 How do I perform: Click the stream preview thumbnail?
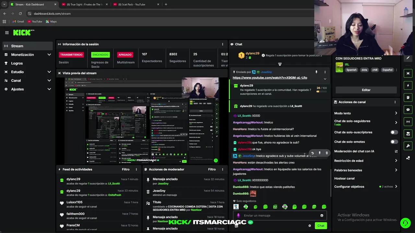point(142,120)
